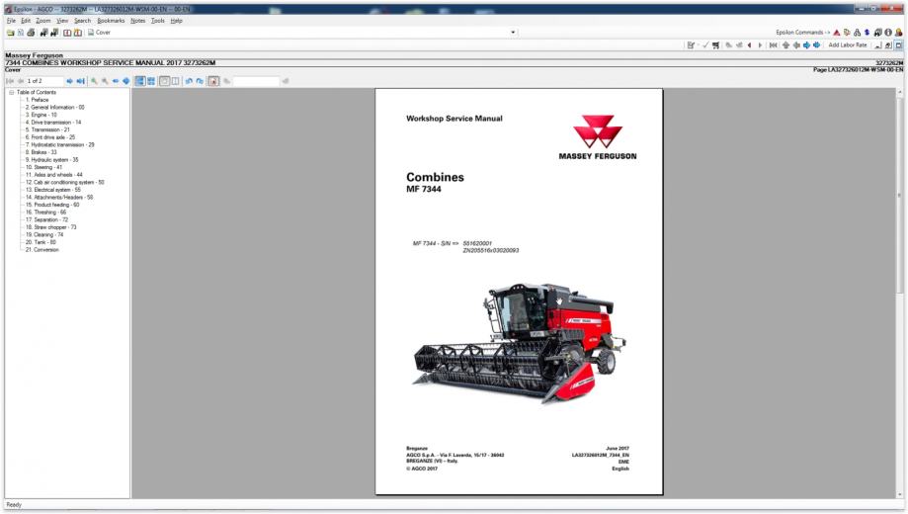Select '3. Engine - 10' chapter
The image size is (908, 514).
click(41, 115)
